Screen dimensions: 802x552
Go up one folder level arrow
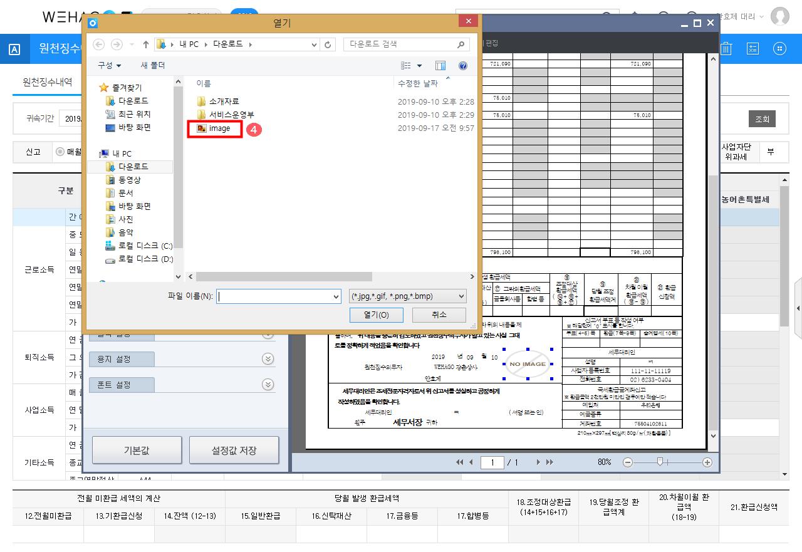tap(146, 44)
